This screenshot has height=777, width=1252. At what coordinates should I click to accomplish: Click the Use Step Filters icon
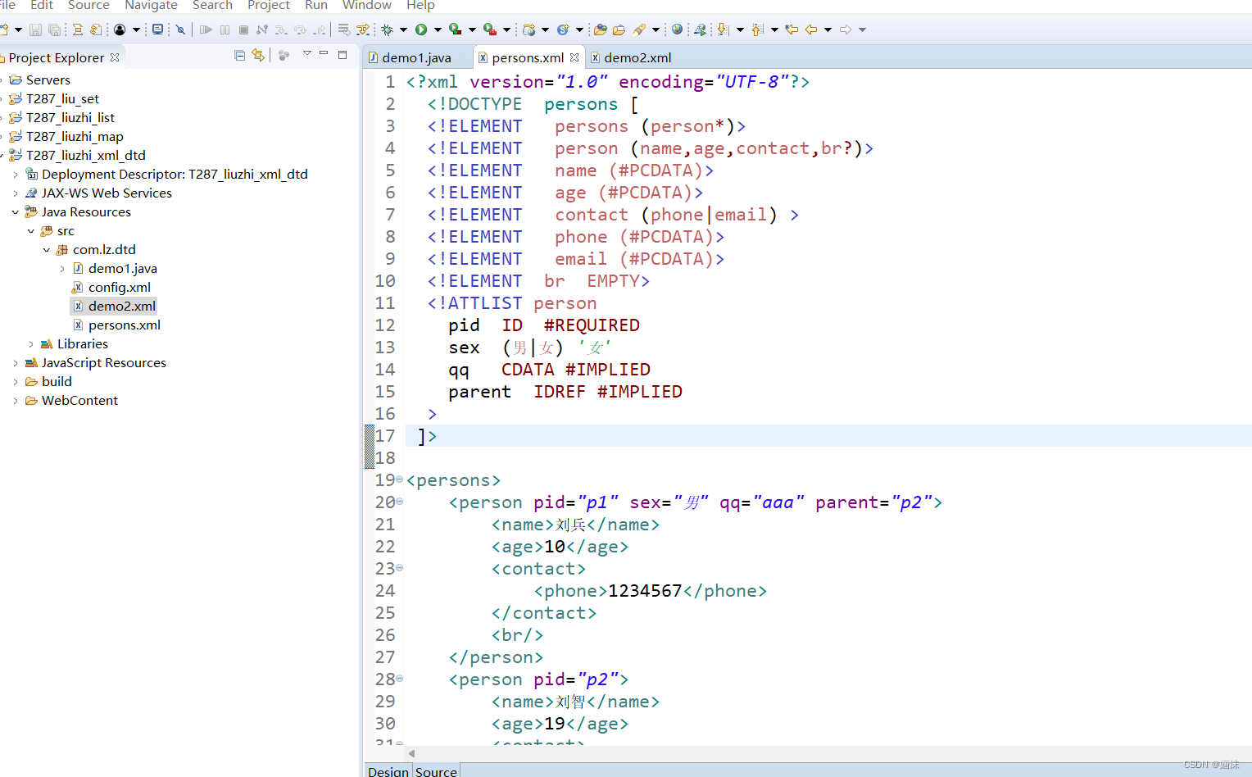tap(363, 30)
